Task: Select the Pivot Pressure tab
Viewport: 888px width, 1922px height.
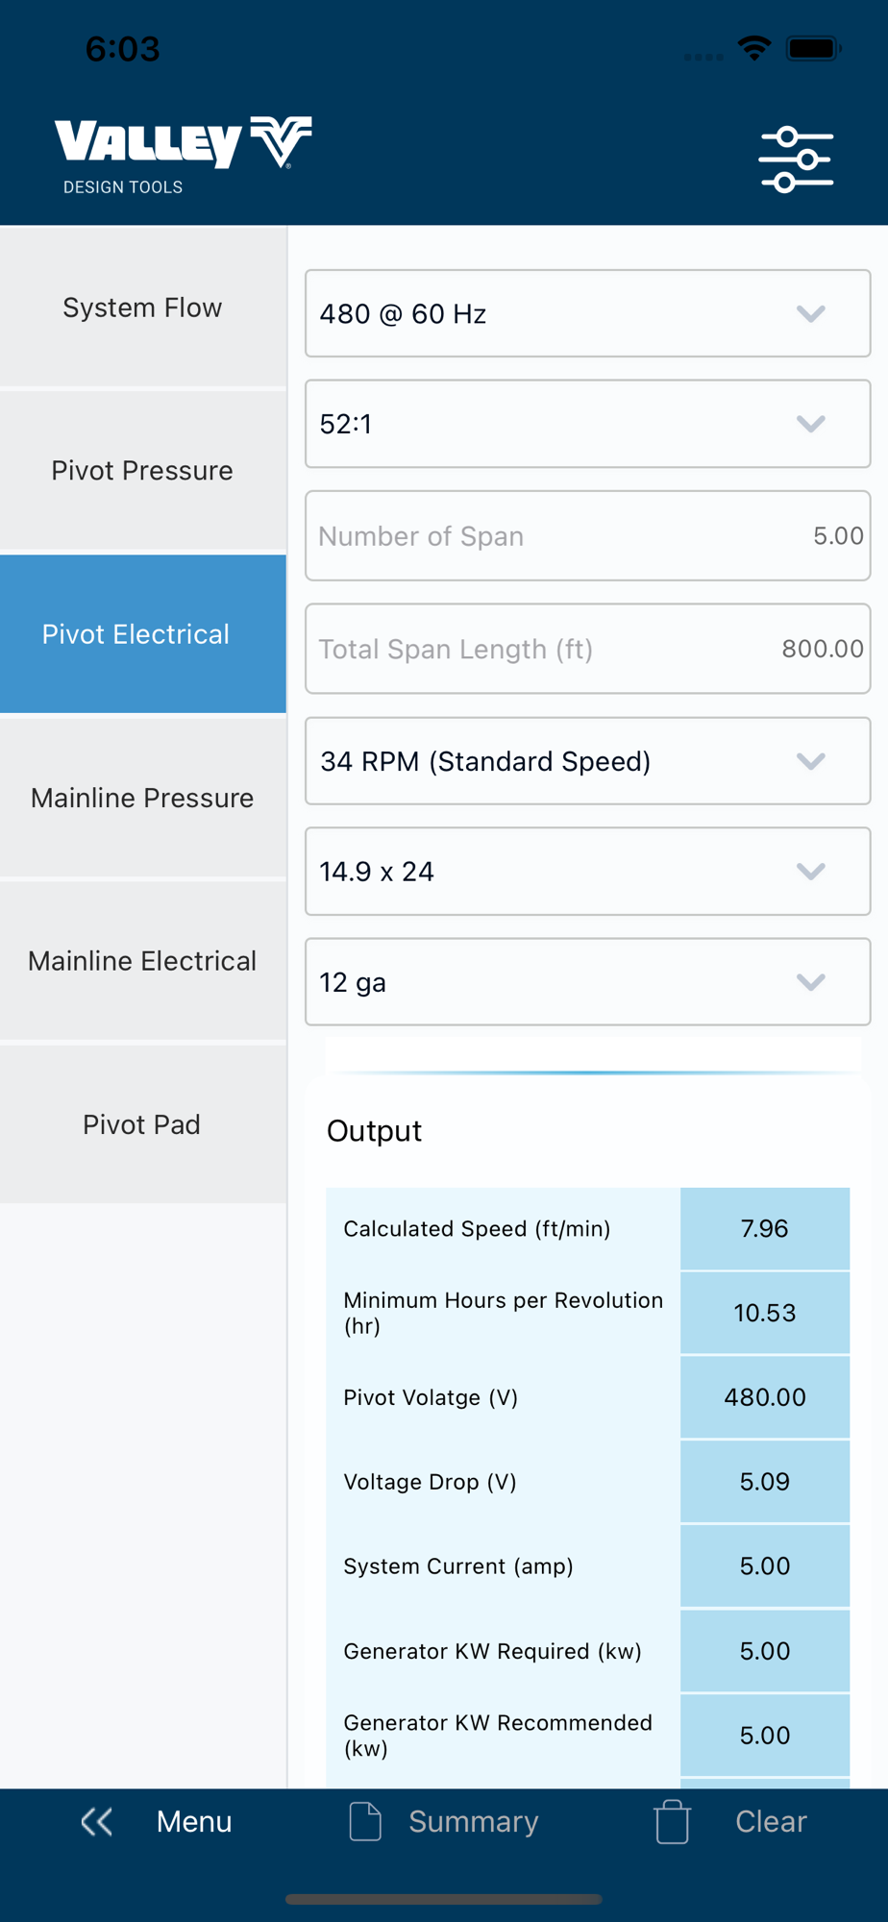Action: pyautogui.click(x=142, y=471)
